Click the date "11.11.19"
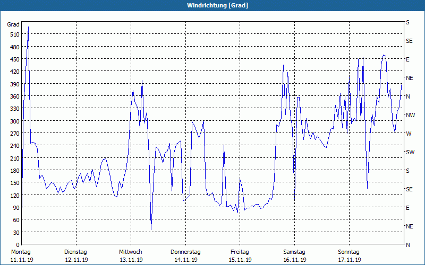The width and height of the screenshot is (425, 265). (22, 260)
